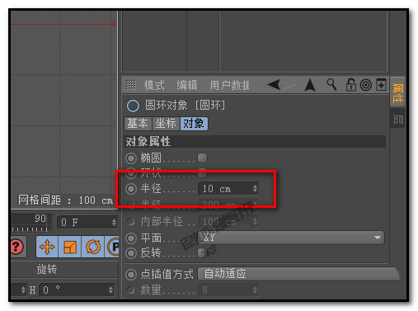
Task: Select the rotate tool icon
Action: pos(93,247)
